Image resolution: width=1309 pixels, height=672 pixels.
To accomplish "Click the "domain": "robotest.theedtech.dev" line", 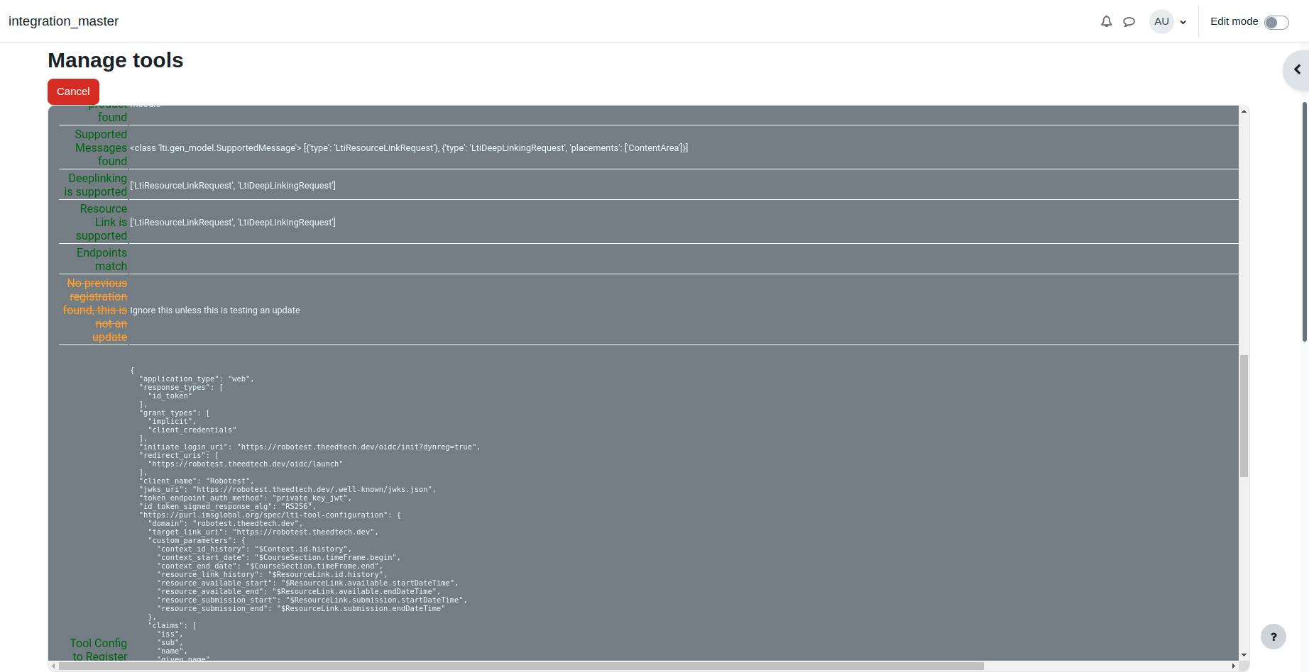I will click(226, 524).
